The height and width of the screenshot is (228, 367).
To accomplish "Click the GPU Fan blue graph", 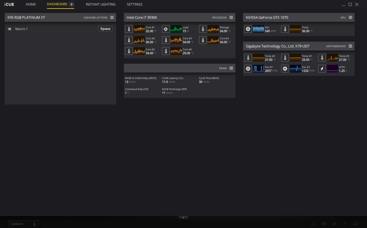I will coord(258,29).
